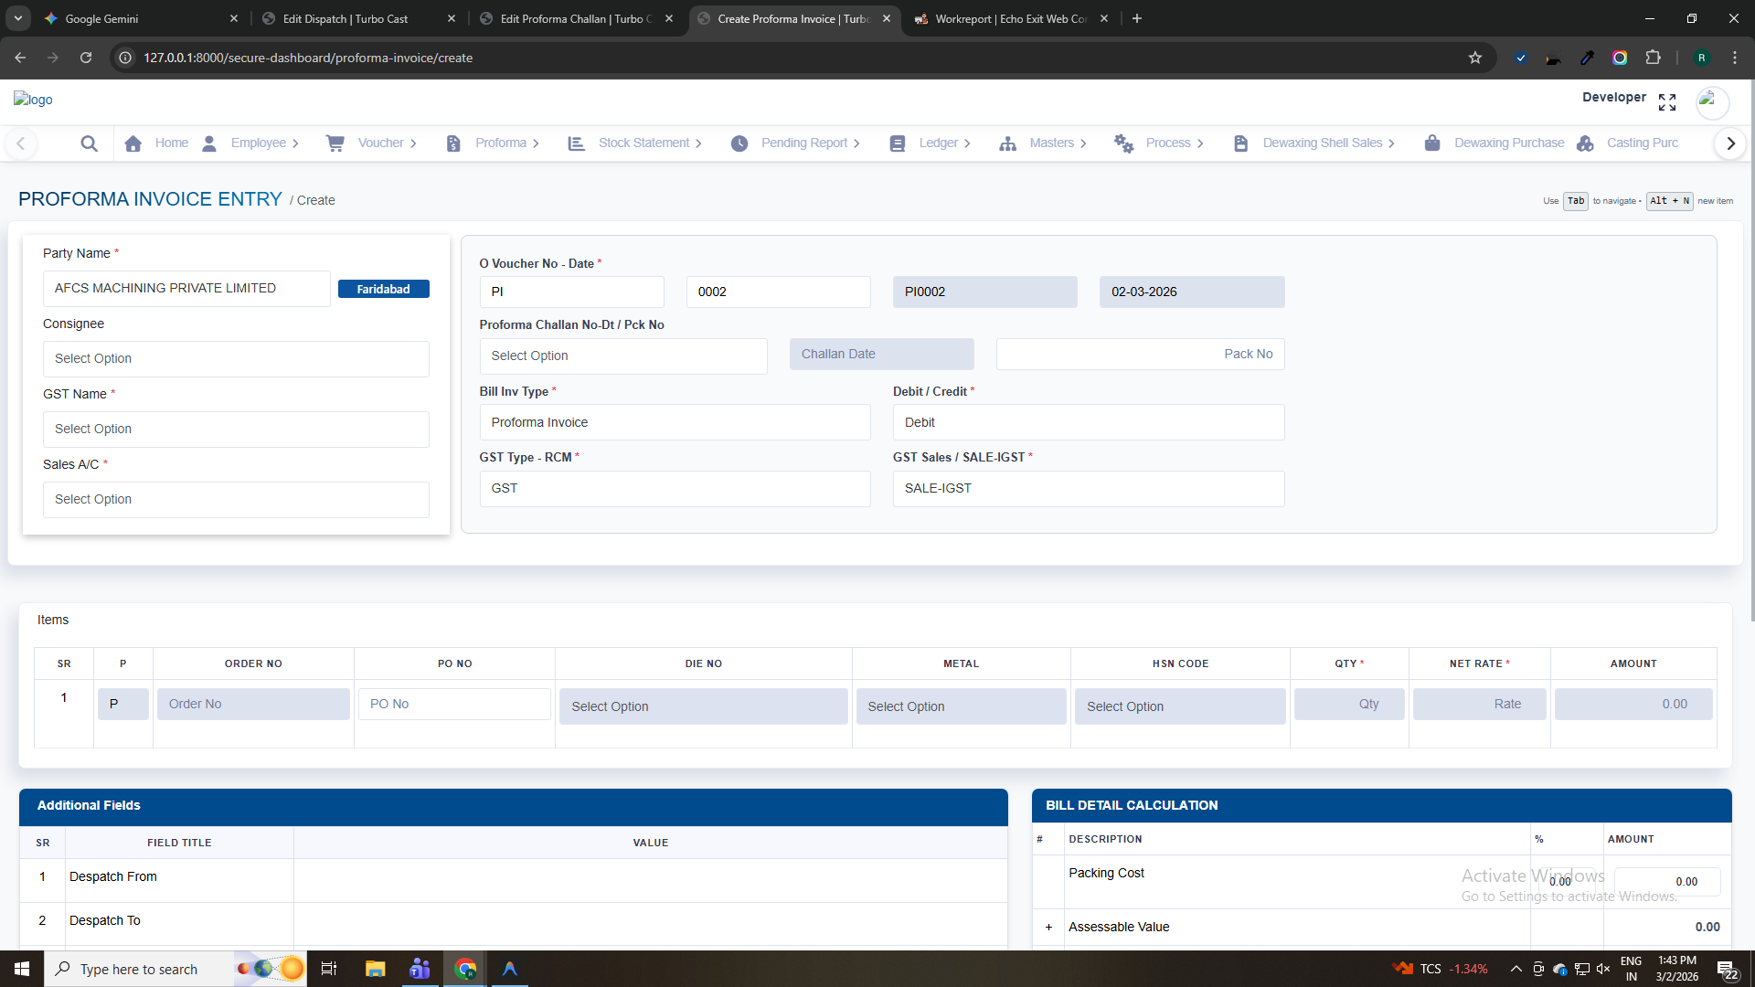The width and height of the screenshot is (1755, 987).
Task: Bookmark this page with star icon
Action: coord(1474,58)
